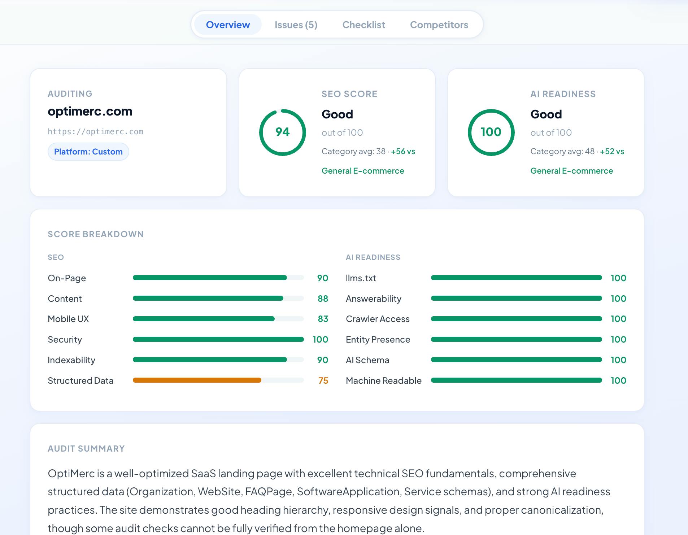This screenshot has width=688, height=535.
Task: Click General E-commerce under SEO Score
Action: [x=363, y=171]
